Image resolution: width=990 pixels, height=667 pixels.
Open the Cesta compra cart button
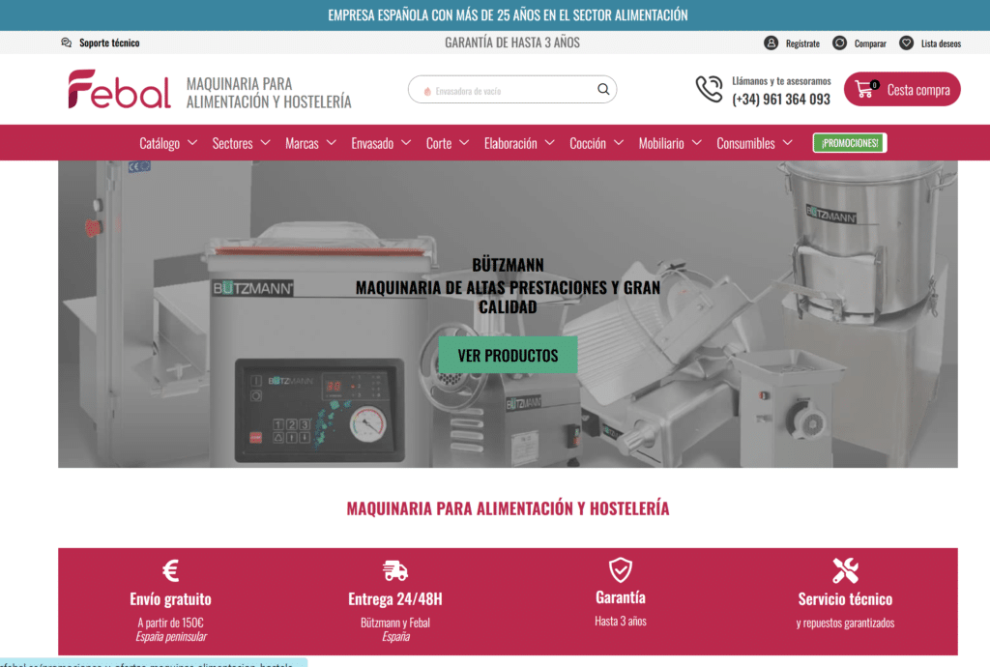[902, 89]
